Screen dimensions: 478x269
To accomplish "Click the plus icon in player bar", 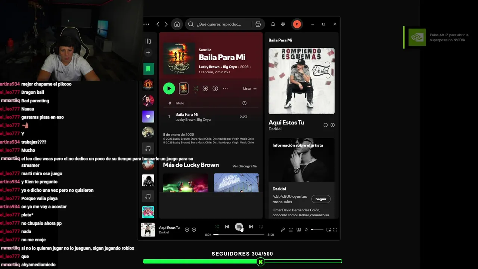I will 194,229.
